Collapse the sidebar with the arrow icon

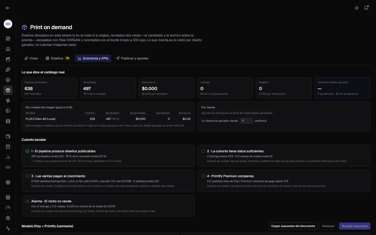(8, 8)
